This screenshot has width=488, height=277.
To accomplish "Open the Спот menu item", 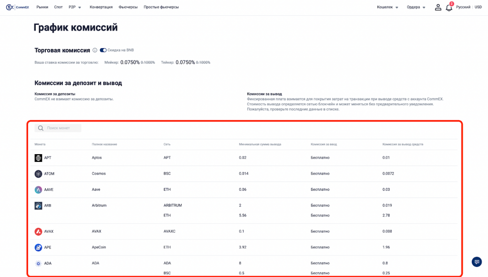I will point(58,7).
